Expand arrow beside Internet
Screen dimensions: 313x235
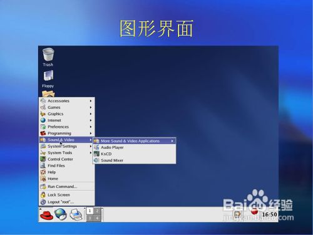[91, 120]
